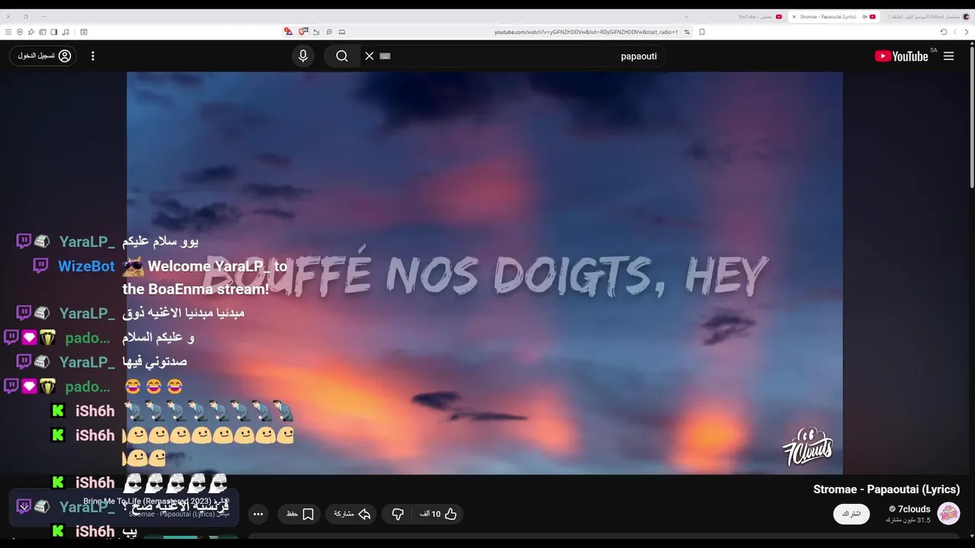Start voice search with microphone icon
Image resolution: width=975 pixels, height=548 pixels.
303,56
